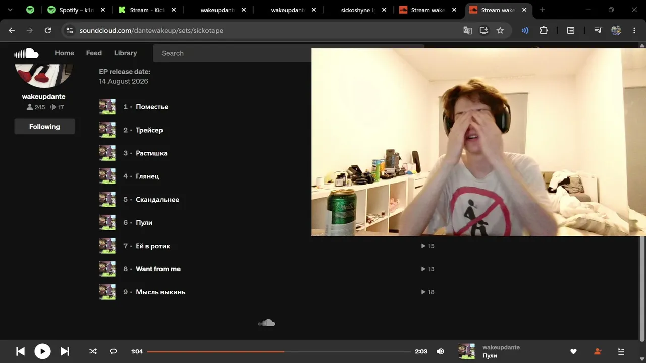Play track 7 Ей в ротик
Viewport: 646px width, 363px height.
(153, 246)
